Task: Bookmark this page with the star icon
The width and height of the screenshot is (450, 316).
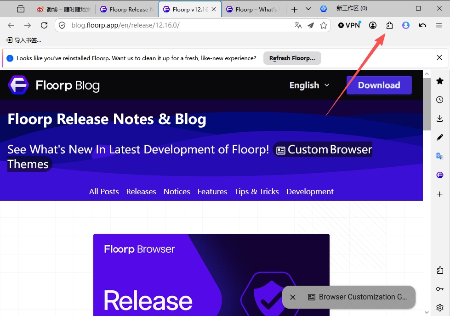Action: pyautogui.click(x=324, y=25)
